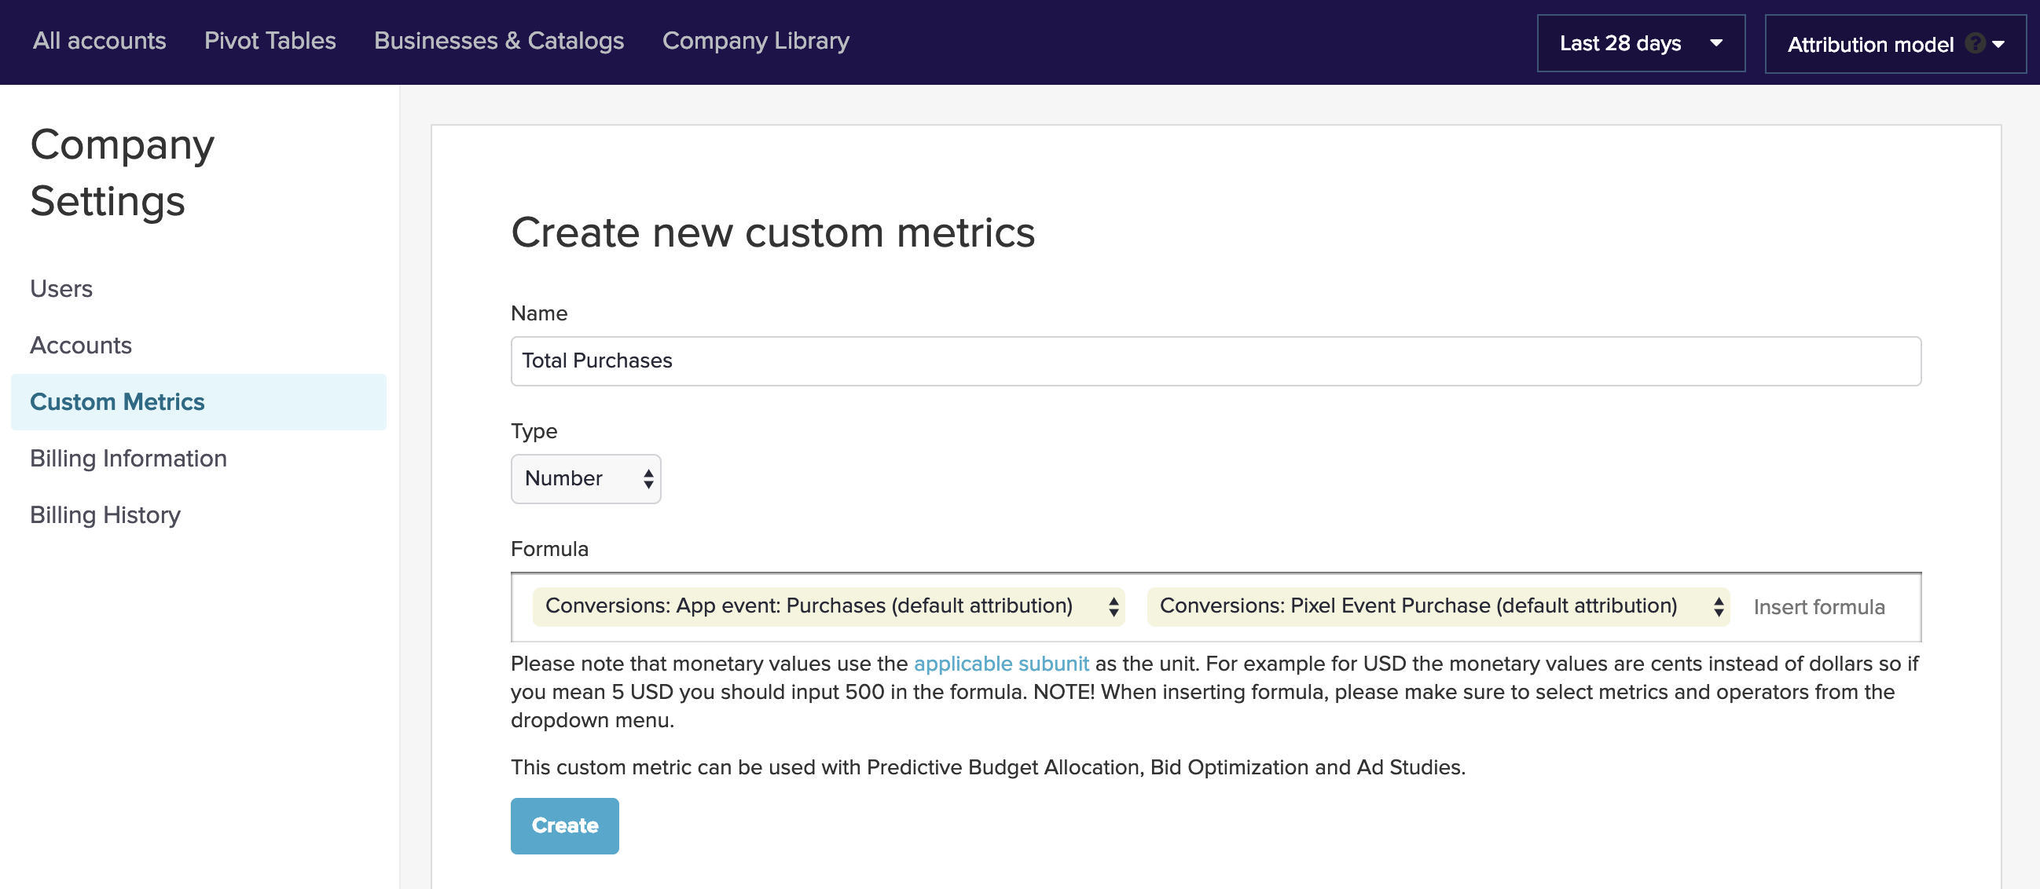The height and width of the screenshot is (889, 2040).
Task: Click the Formula field label
Action: click(x=549, y=549)
